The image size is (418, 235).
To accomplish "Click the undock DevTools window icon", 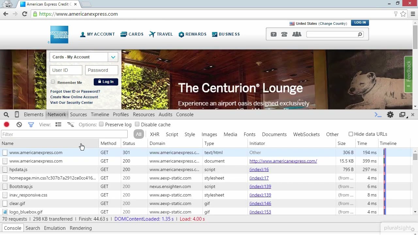I will tap(403, 115).
